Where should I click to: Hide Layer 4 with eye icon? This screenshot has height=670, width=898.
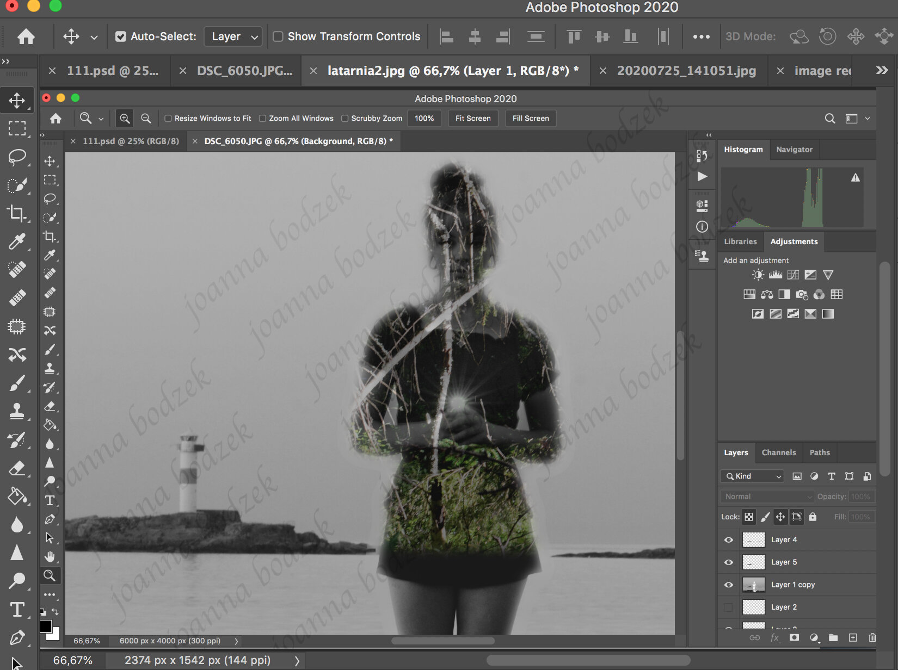(729, 540)
